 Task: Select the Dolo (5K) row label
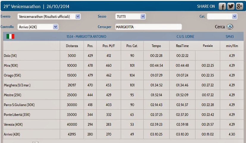click(10, 56)
